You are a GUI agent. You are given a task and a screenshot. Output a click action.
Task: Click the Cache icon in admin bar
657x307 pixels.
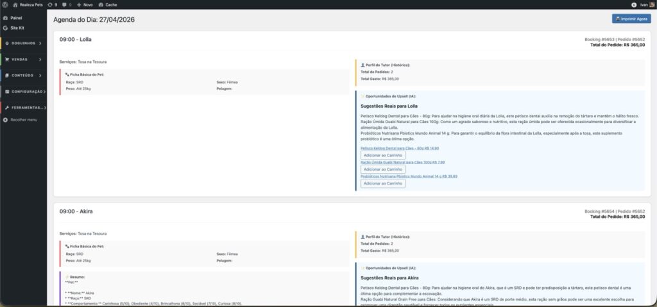tap(100, 4)
